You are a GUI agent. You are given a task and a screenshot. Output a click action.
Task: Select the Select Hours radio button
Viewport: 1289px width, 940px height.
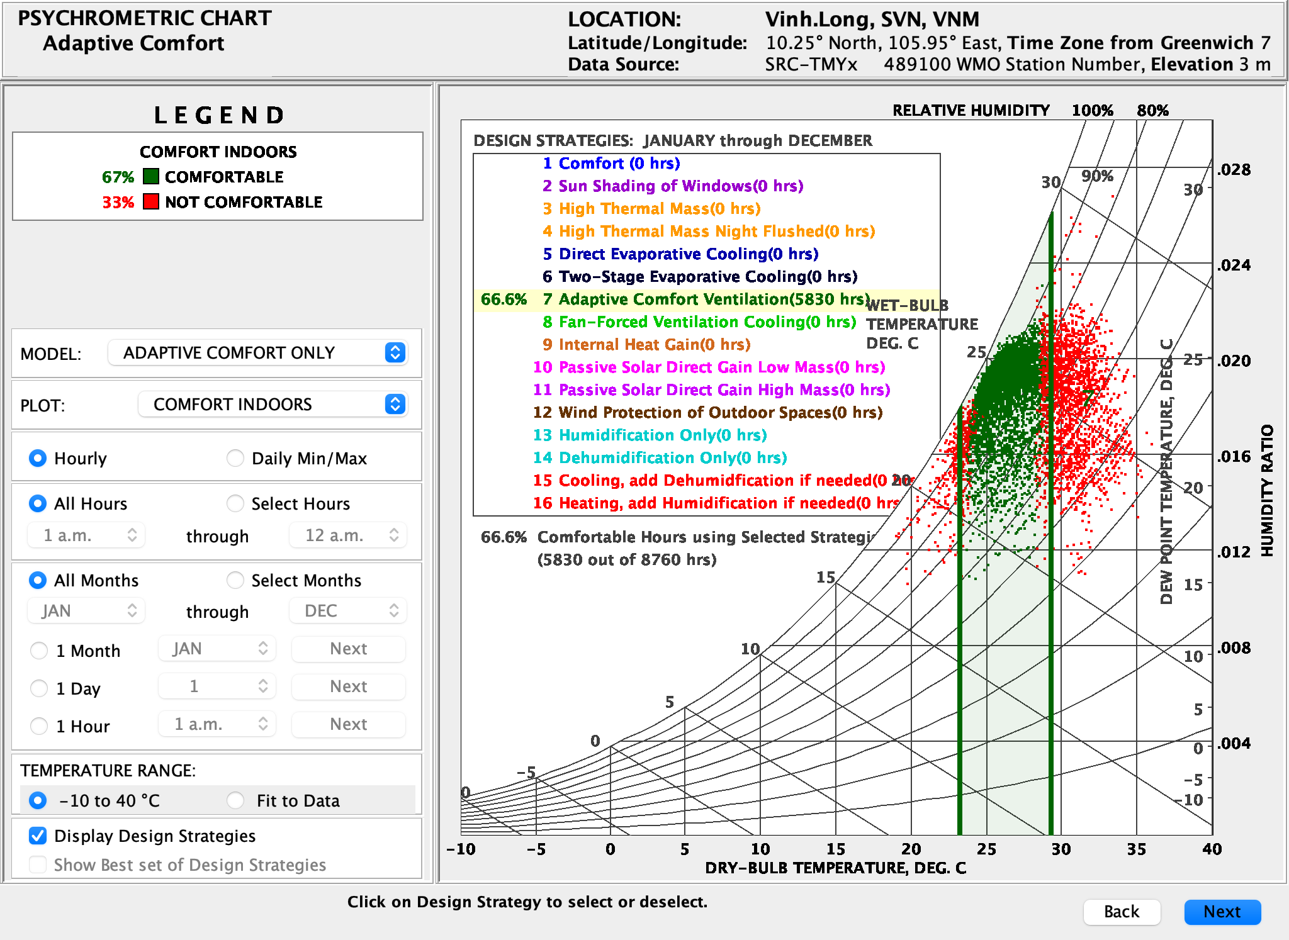point(235,503)
